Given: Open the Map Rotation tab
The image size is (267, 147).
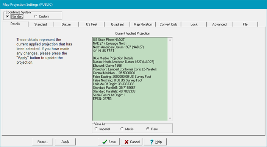Looking at the screenshot, I should tap(143, 24).
